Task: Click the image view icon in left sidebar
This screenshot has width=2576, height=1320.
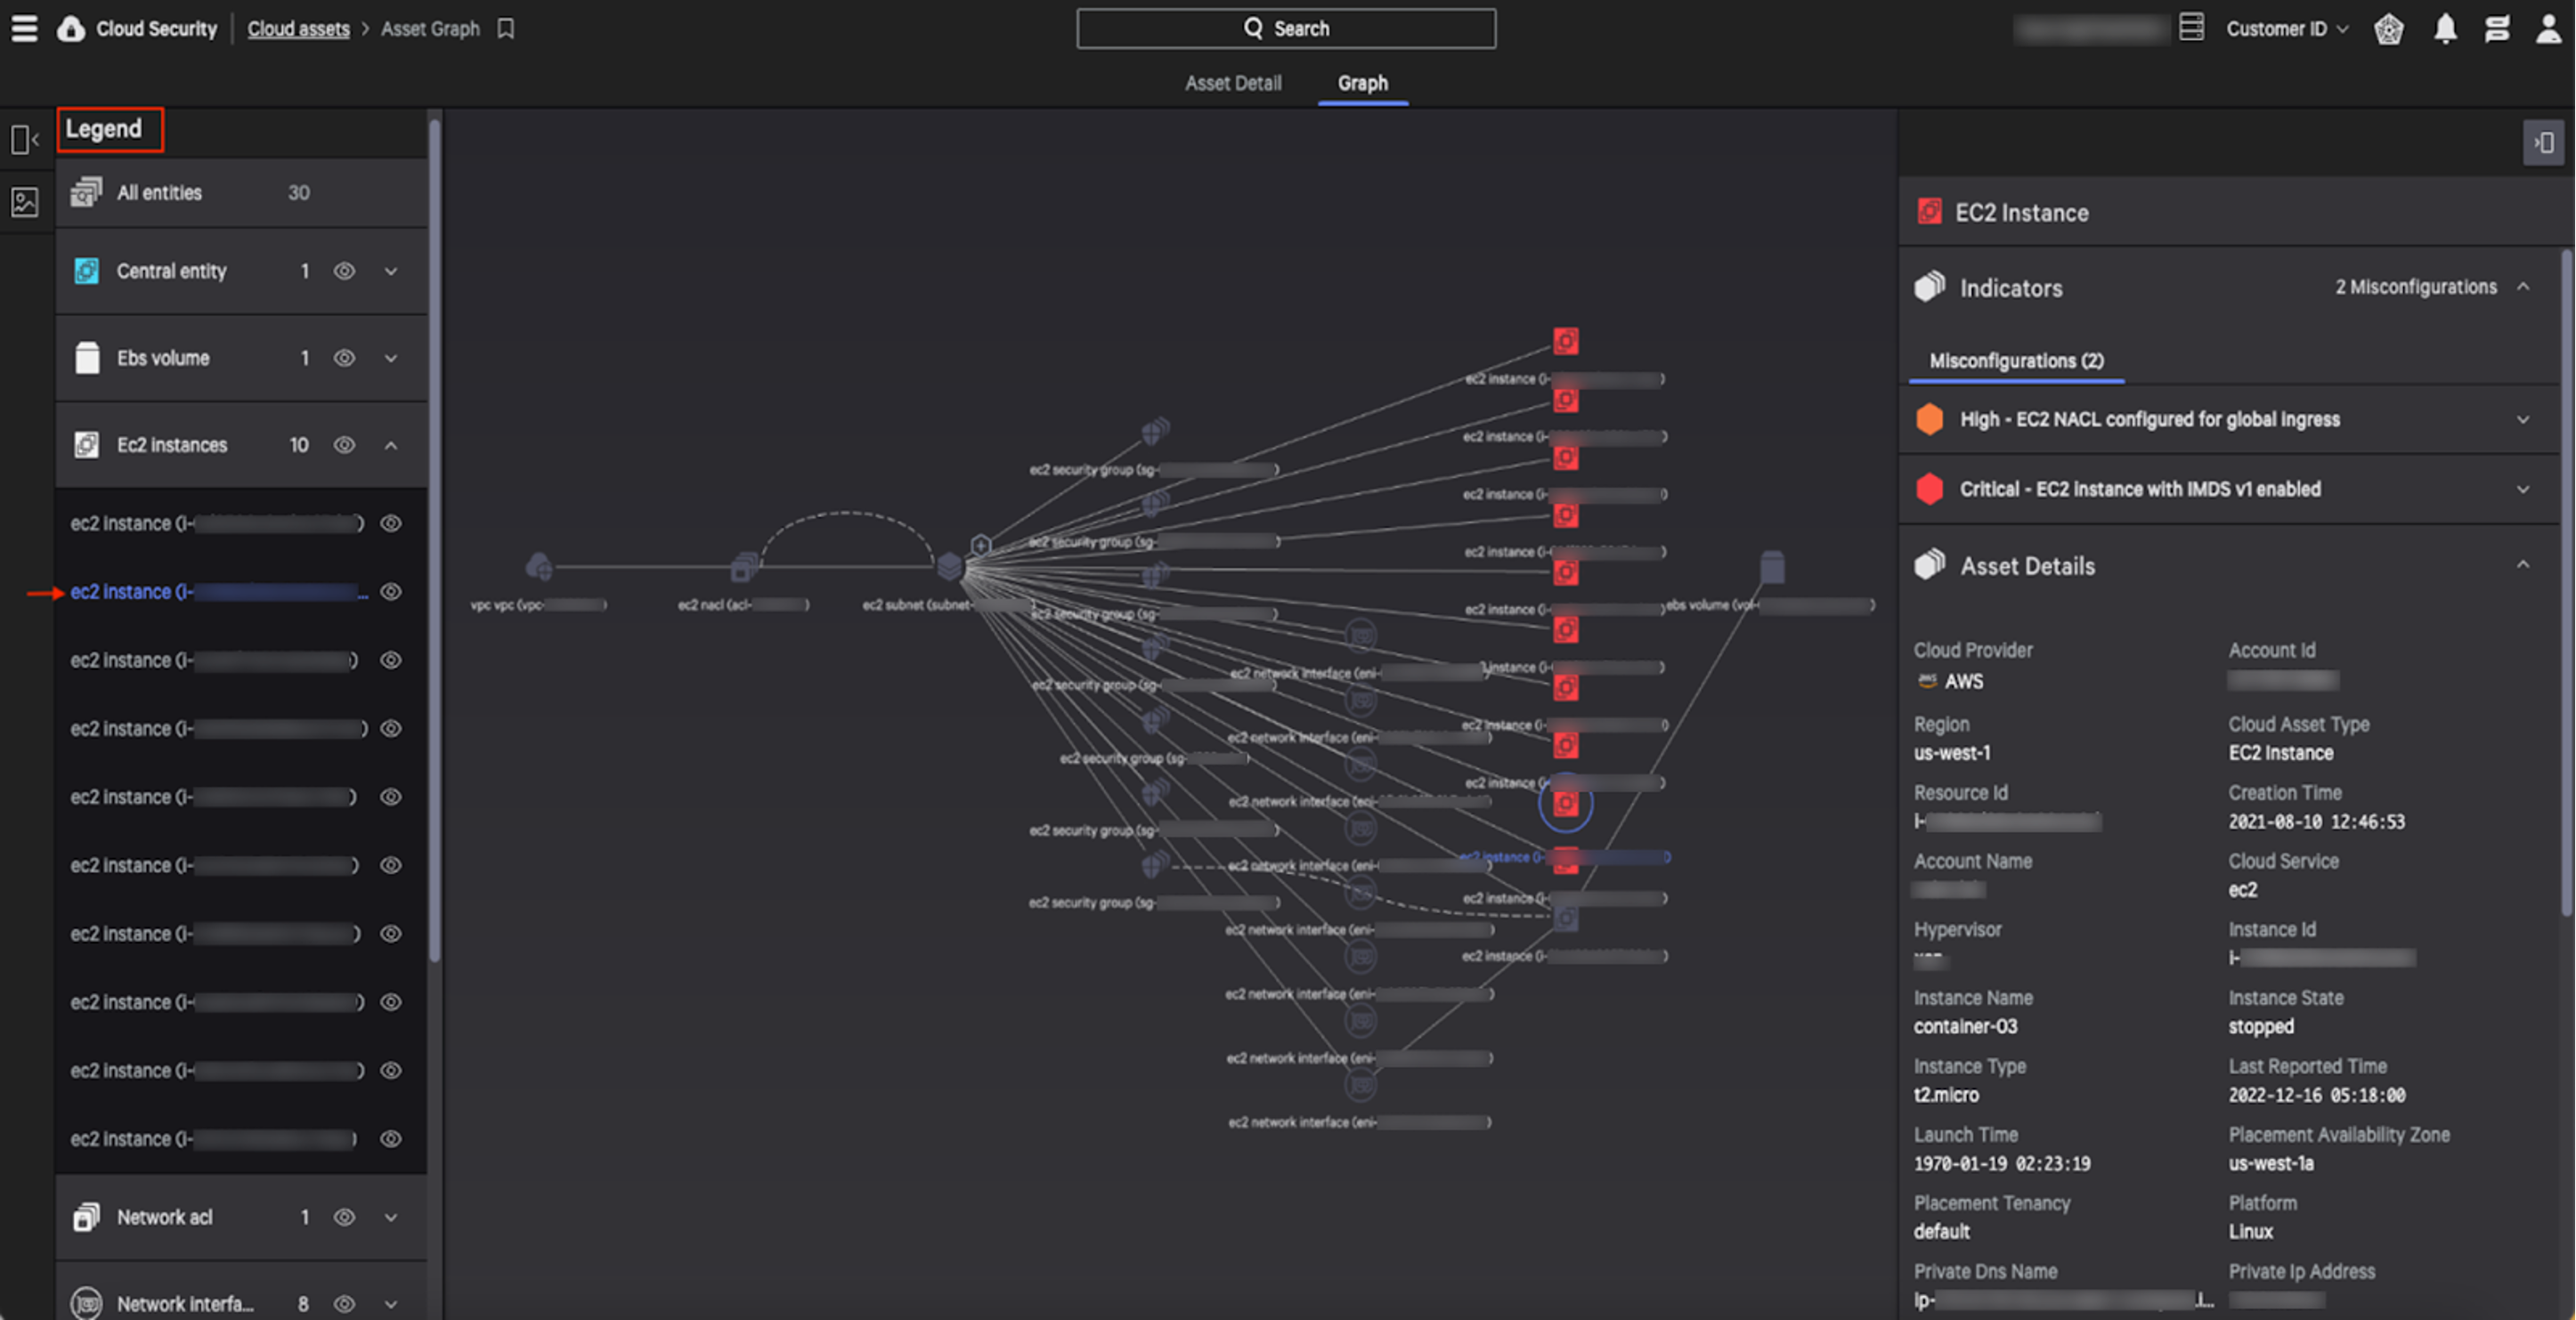Action: pyautogui.click(x=25, y=203)
